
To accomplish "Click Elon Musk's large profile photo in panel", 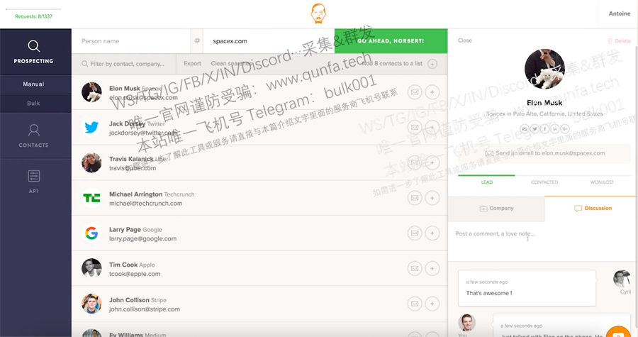I will 544,70.
